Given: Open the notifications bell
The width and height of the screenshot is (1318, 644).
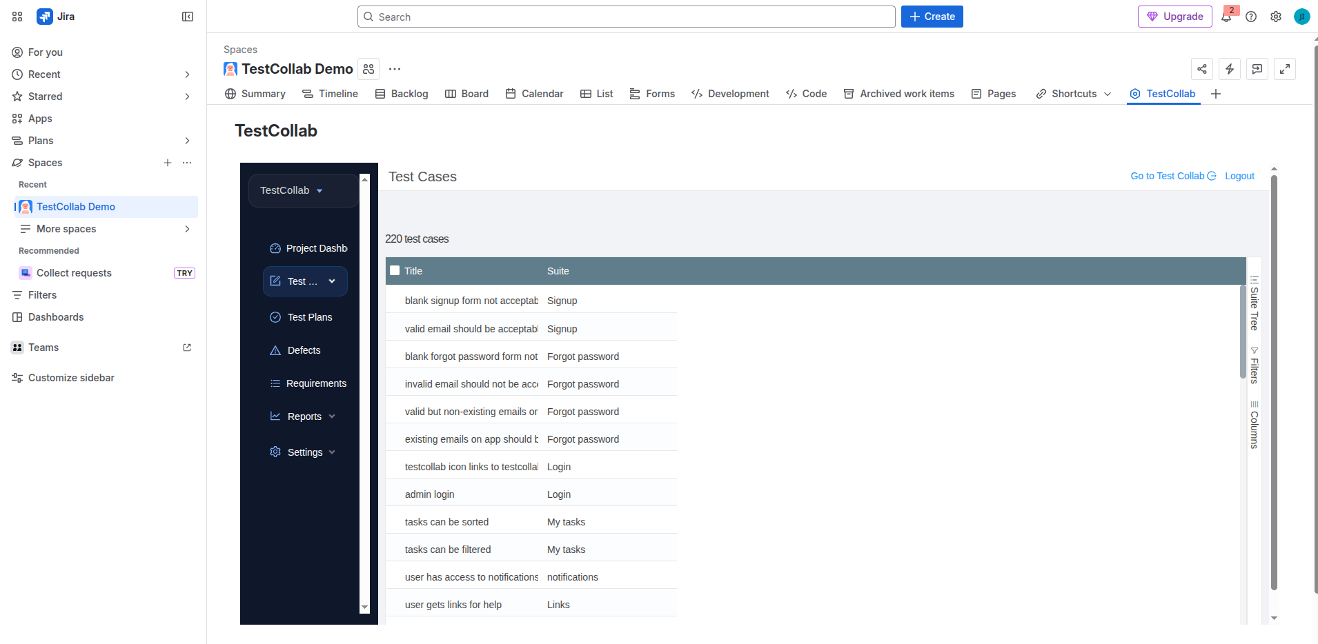Looking at the screenshot, I should (1226, 17).
